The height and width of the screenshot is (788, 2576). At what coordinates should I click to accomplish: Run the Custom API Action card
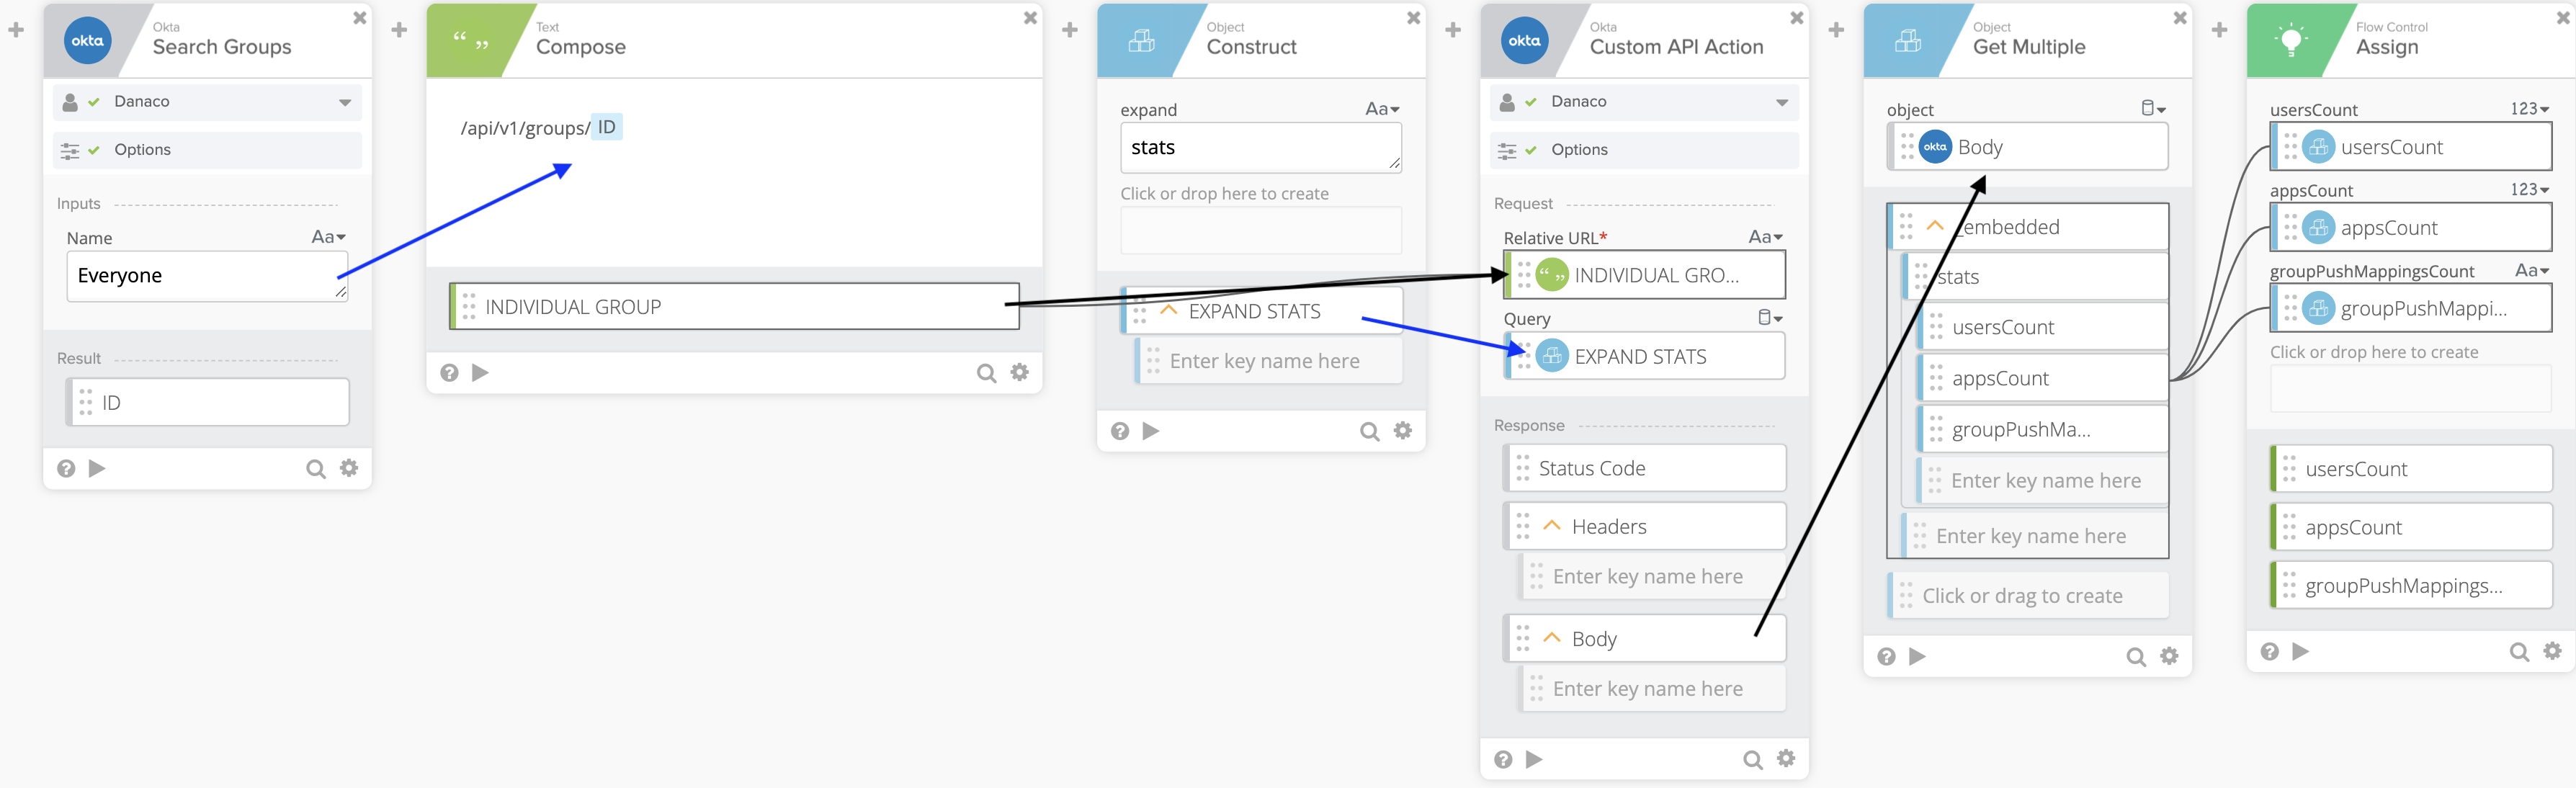pyautogui.click(x=1534, y=759)
